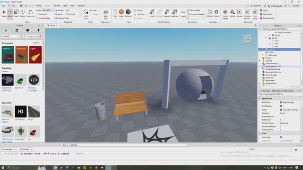Screen dimensions: 303x170
Task: Switch to the AVATAR ribbon tab
Action: click(x=57, y=6)
